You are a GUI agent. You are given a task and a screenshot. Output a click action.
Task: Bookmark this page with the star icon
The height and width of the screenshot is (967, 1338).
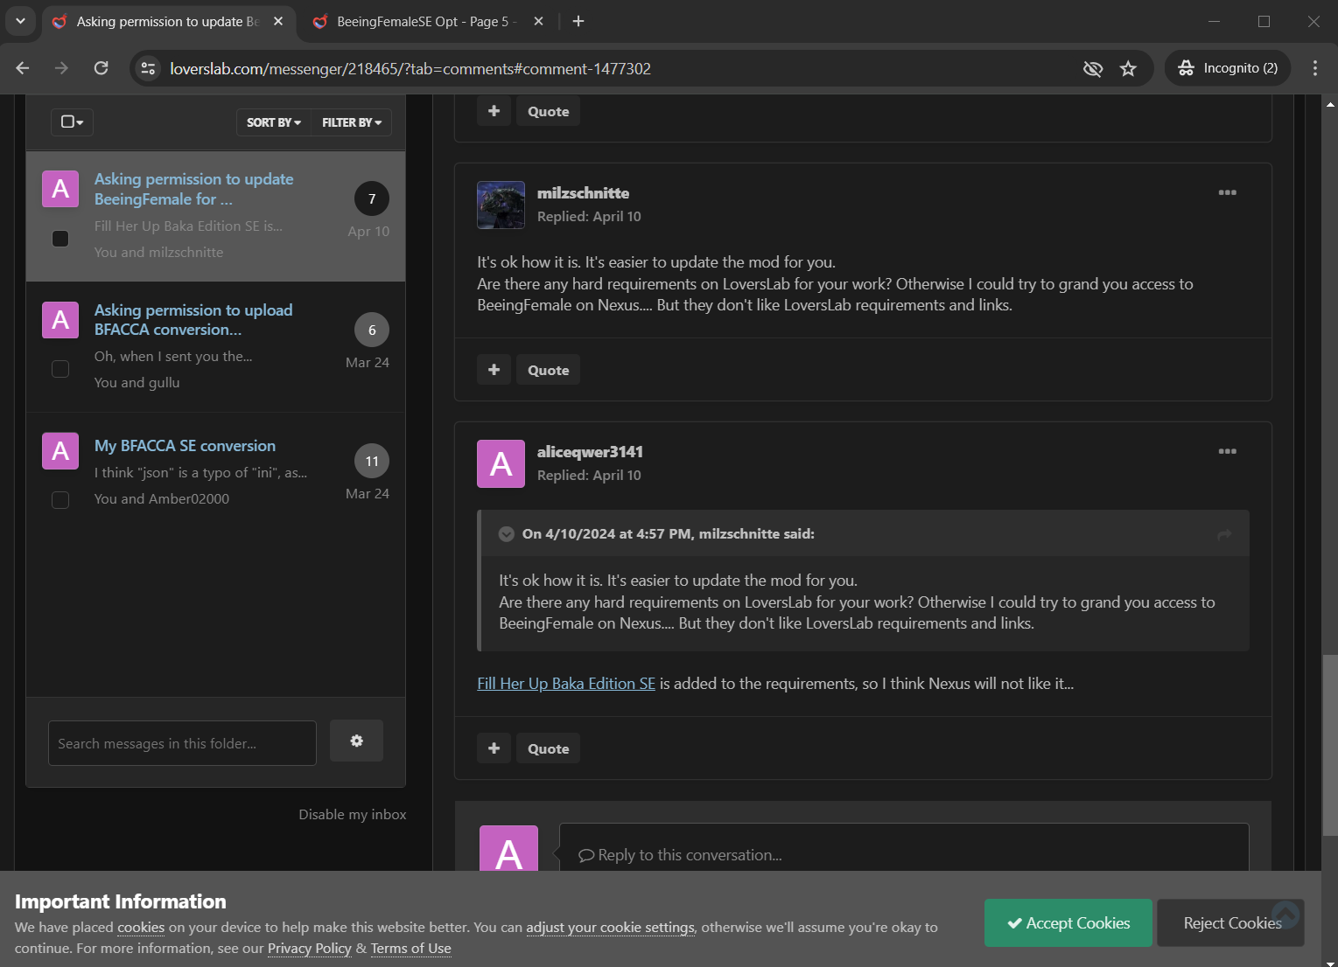point(1128,68)
